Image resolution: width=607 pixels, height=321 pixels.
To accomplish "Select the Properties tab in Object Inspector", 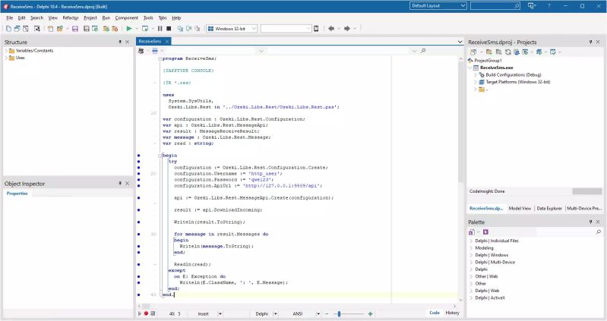I will pos(17,194).
